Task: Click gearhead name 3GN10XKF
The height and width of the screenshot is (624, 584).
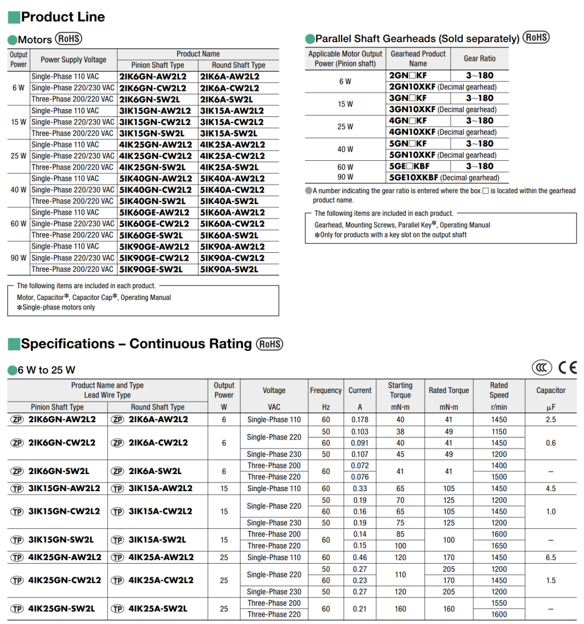Action: (x=412, y=110)
